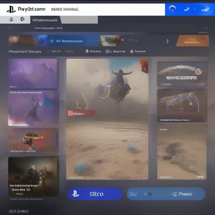Open the large featured rider image
The image size is (215, 215).
(x=107, y=119)
